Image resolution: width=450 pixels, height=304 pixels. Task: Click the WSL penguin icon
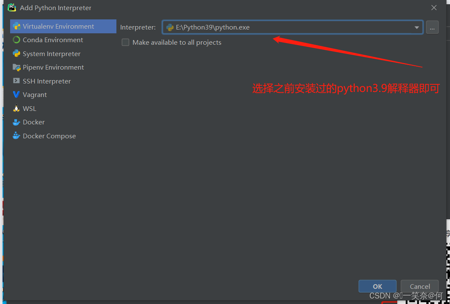pyautogui.click(x=16, y=108)
